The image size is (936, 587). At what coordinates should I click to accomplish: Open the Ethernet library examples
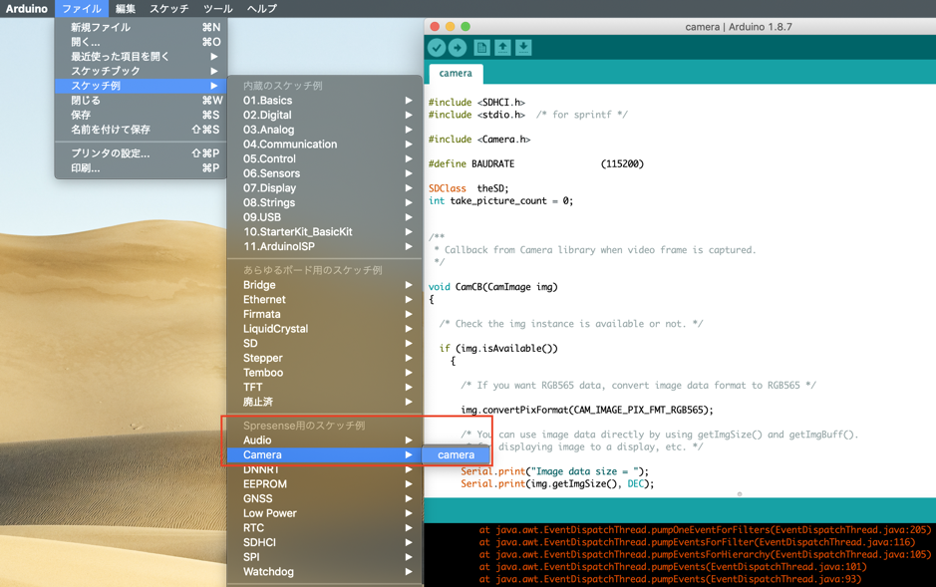point(325,299)
